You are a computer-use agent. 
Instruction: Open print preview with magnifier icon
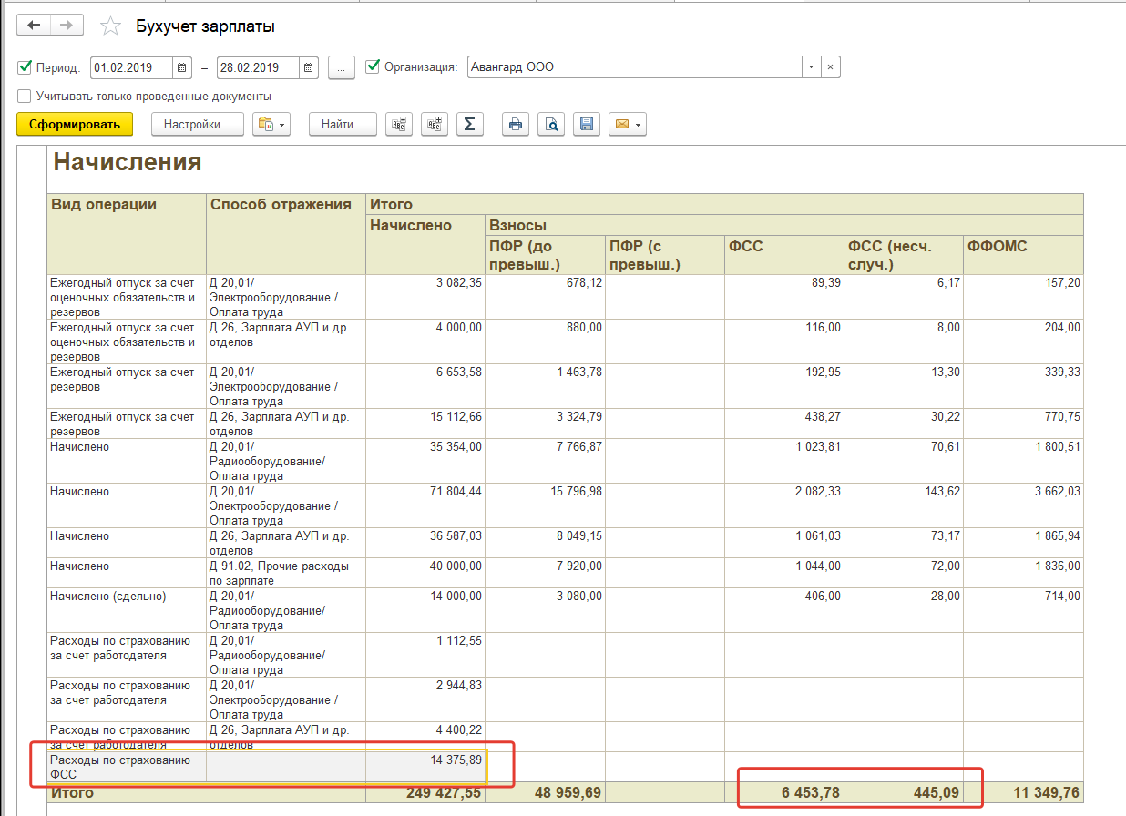(551, 125)
